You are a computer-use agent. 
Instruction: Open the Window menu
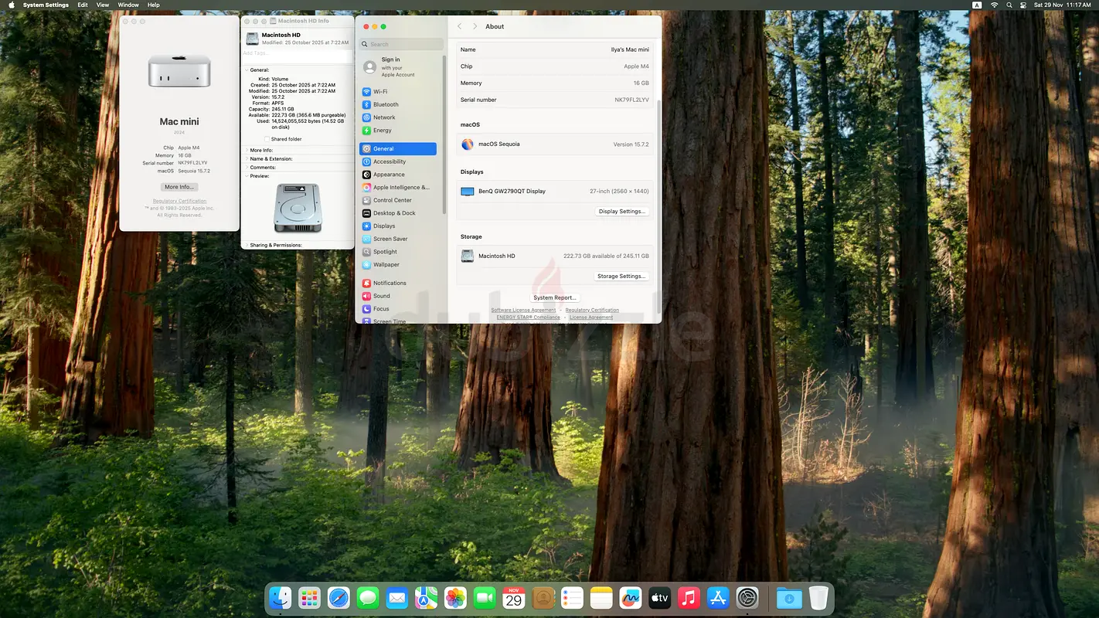128,5
